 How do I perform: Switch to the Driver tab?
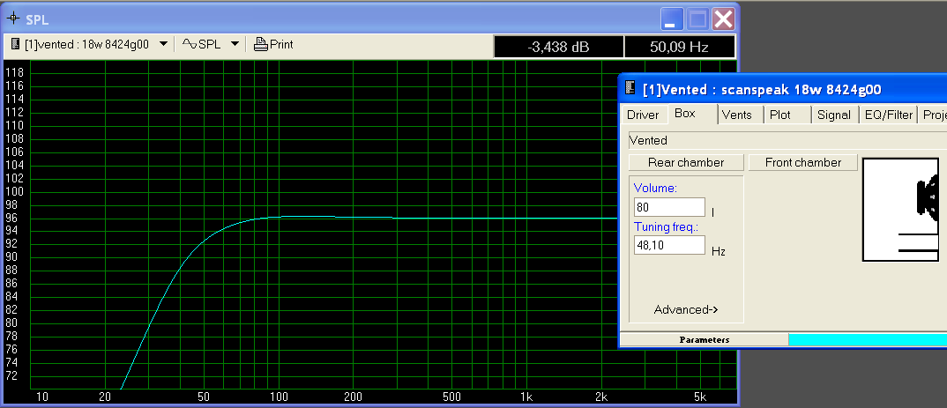(643, 115)
